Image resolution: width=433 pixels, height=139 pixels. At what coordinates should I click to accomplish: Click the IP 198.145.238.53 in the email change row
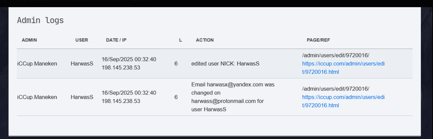121,101
